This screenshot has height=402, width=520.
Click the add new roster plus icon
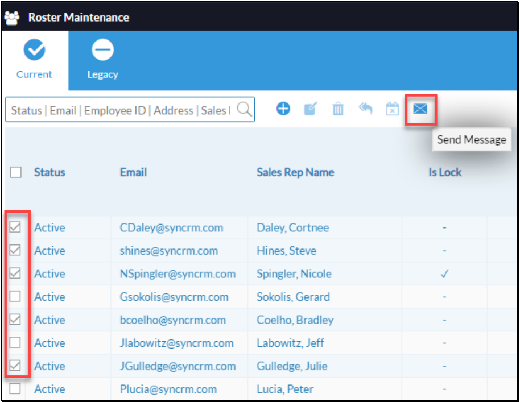pyautogui.click(x=283, y=109)
